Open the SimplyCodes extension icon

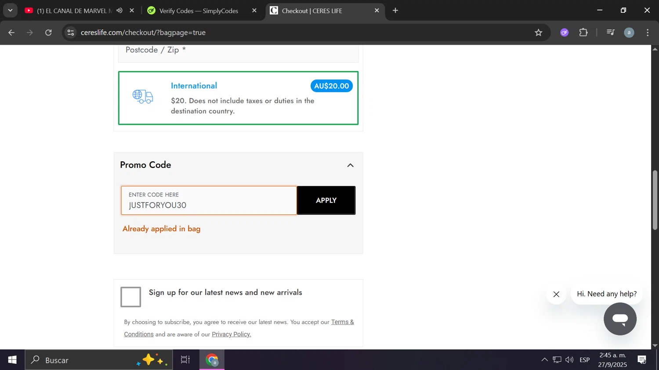(565, 32)
